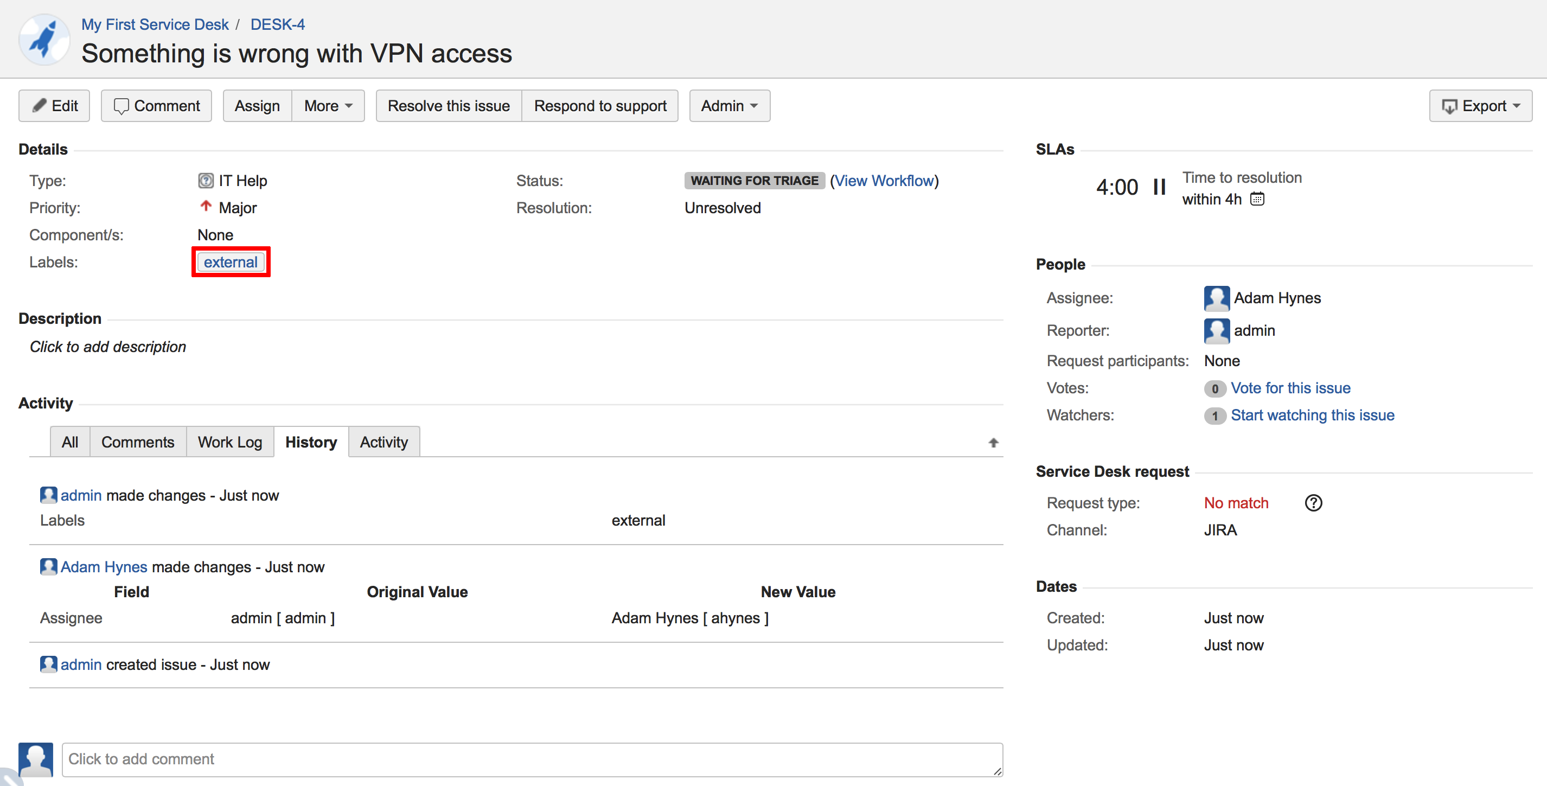
Task: Open the More dropdown menu
Action: click(x=329, y=106)
